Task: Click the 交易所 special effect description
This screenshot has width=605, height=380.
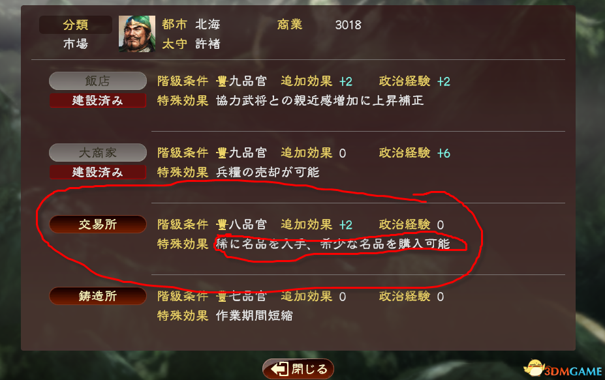Action: 333,244
